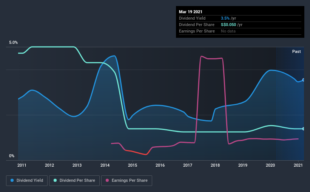Click the 3.5% dividend yield value in tooltip

click(x=225, y=18)
